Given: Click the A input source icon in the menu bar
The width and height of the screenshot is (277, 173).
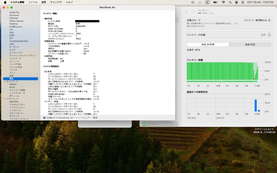Looking at the screenshot, I should click(207, 2).
